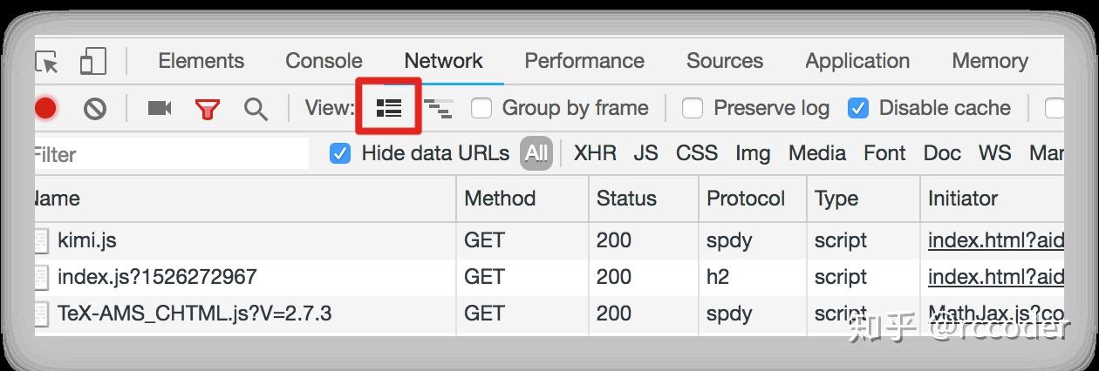
Task: Filter requests by XHR type
Action: [595, 154]
